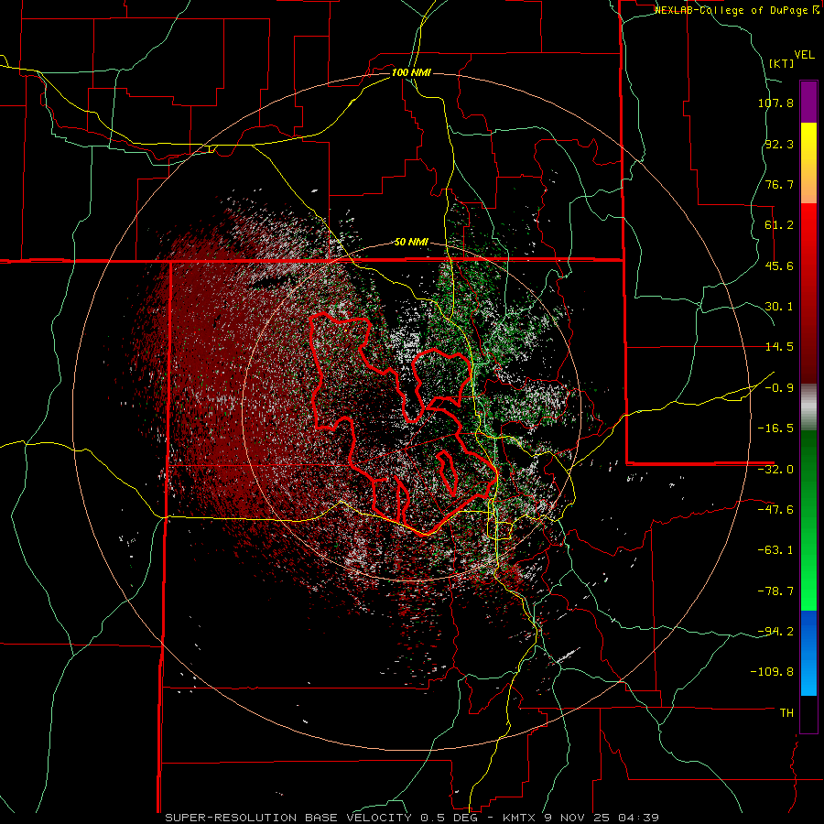Viewport: 824px width, 824px height.
Task: Click the NEXLAB-College of DuPage label
Action: point(736,10)
